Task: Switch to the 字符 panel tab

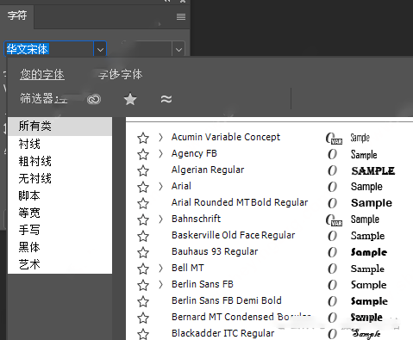Action: (17, 15)
